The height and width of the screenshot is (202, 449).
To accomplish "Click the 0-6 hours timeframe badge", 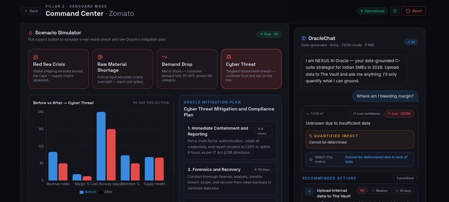I will pos(263,131).
